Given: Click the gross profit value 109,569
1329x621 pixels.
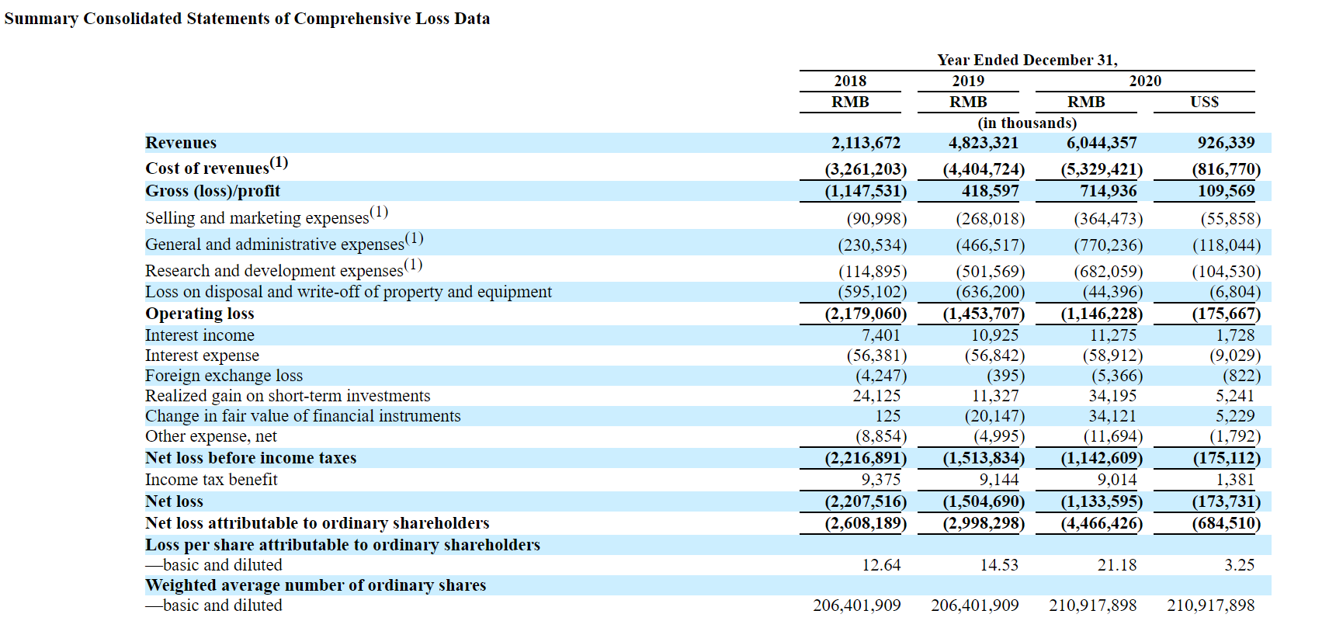Looking at the screenshot, I should pos(1226,191).
